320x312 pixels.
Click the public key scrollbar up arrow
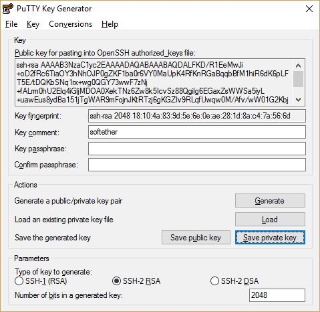[298, 66]
